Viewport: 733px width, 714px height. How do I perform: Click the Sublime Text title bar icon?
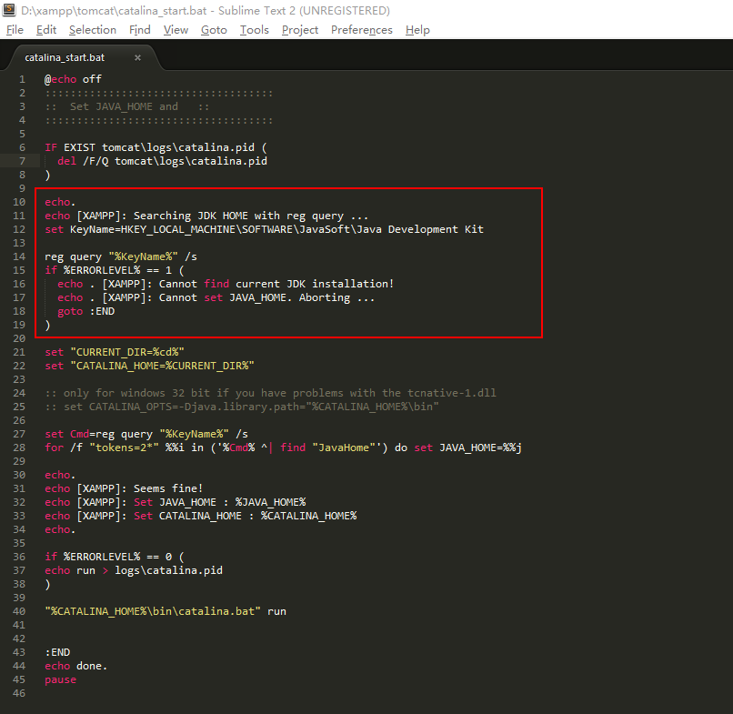pos(9,10)
